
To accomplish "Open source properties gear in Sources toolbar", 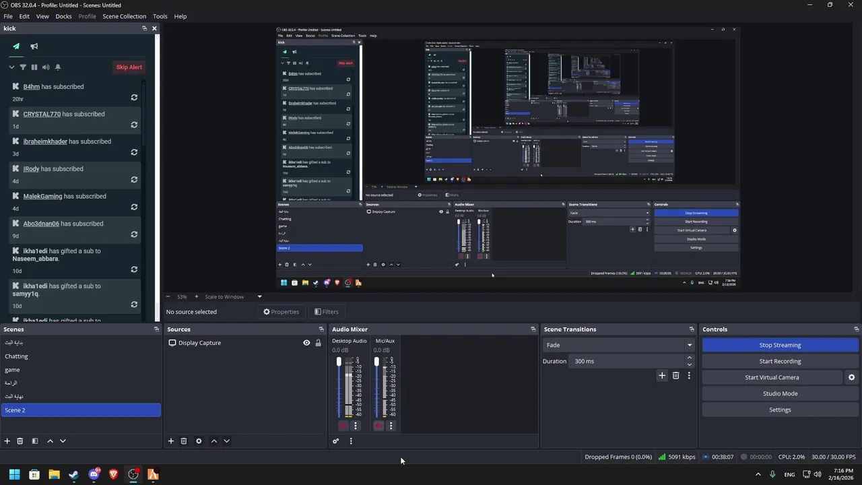I will point(199,441).
